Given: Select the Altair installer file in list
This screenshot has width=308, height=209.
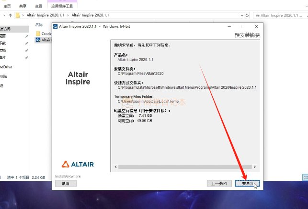Looking at the screenshot, I should 44,40.
